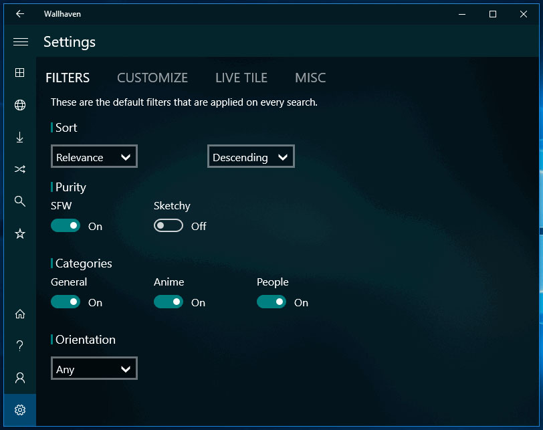Viewport: 543px width, 430px height.
Task: Close the Wallhaven window
Action: (524, 14)
